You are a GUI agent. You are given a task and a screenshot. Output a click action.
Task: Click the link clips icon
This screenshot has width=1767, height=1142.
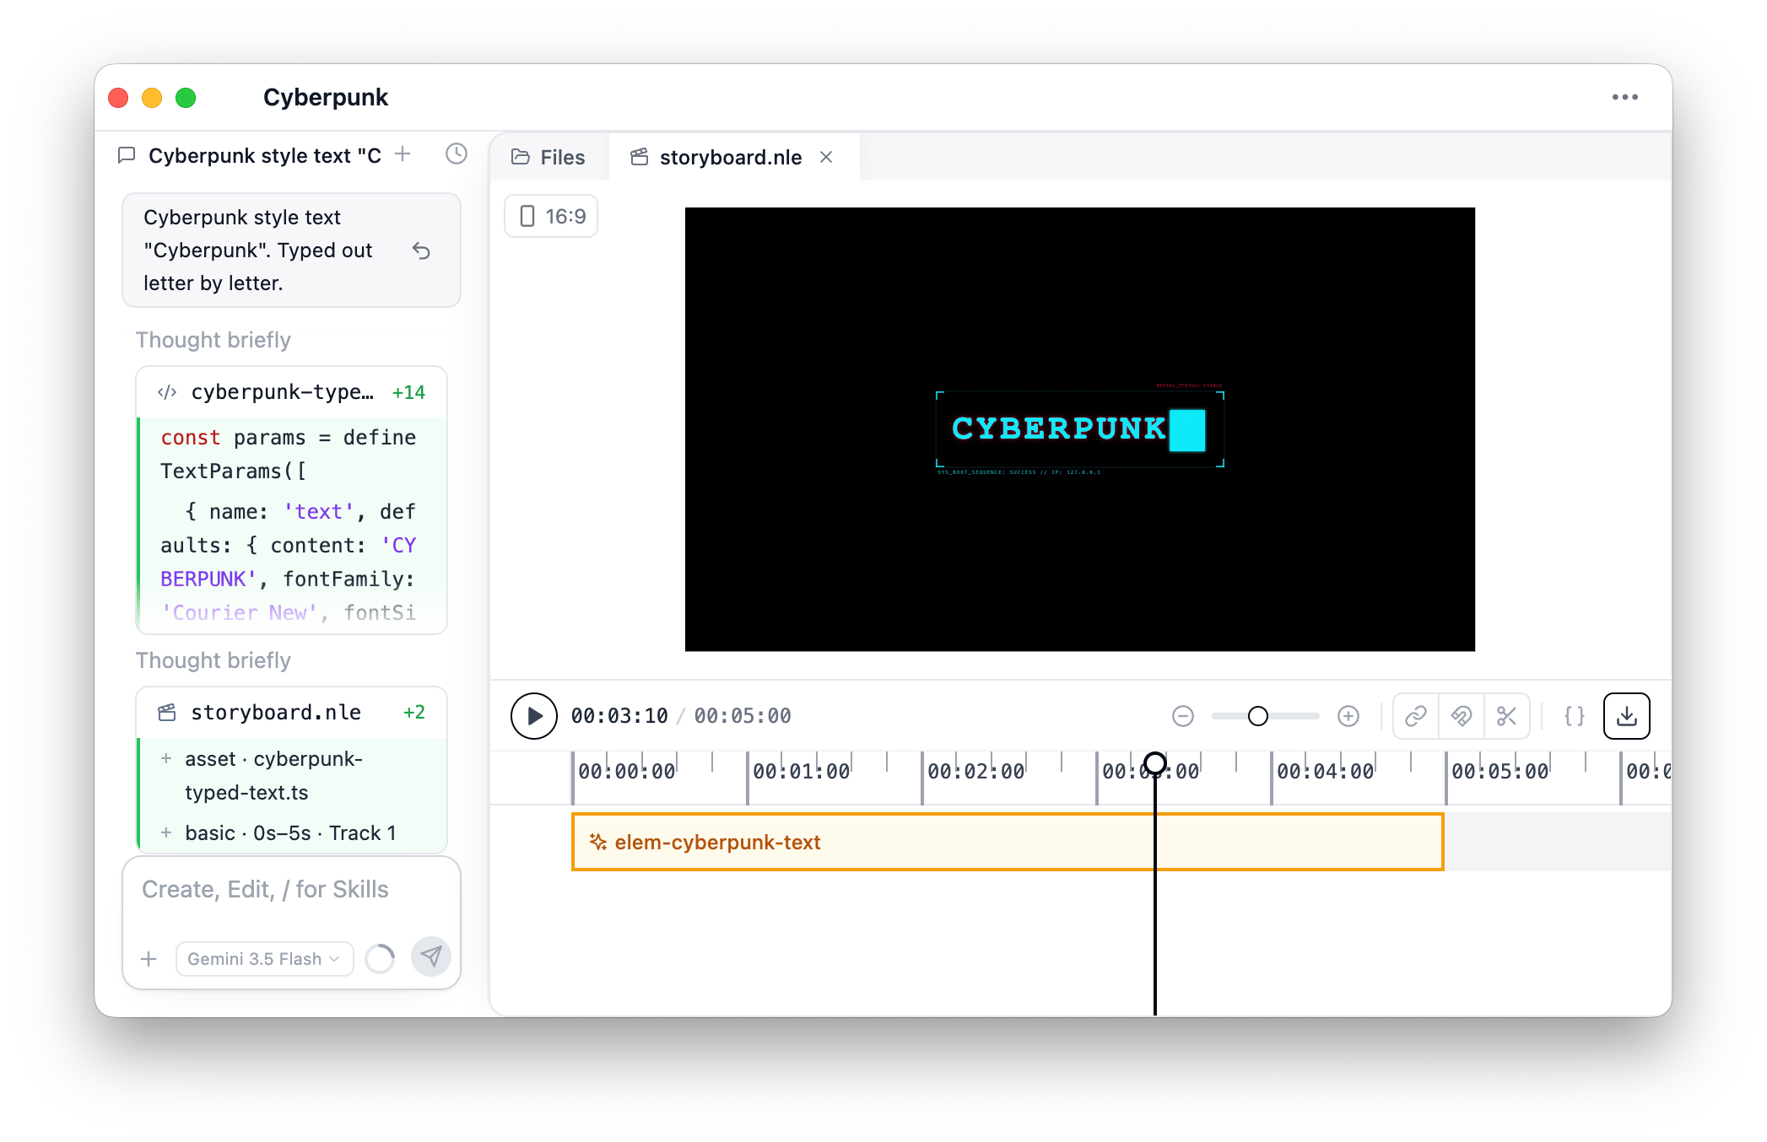[x=1415, y=716]
